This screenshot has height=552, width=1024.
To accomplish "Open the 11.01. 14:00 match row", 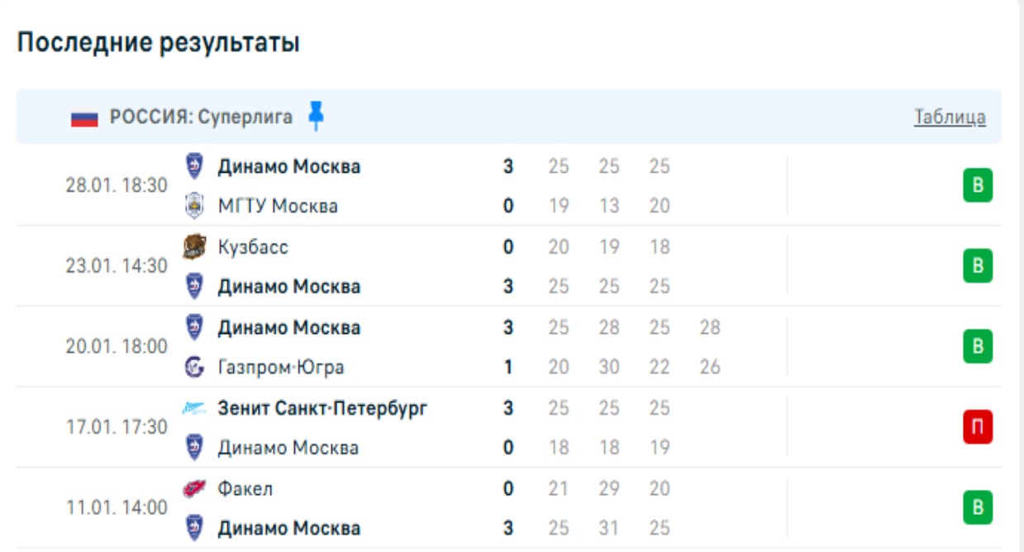I will [117, 507].
